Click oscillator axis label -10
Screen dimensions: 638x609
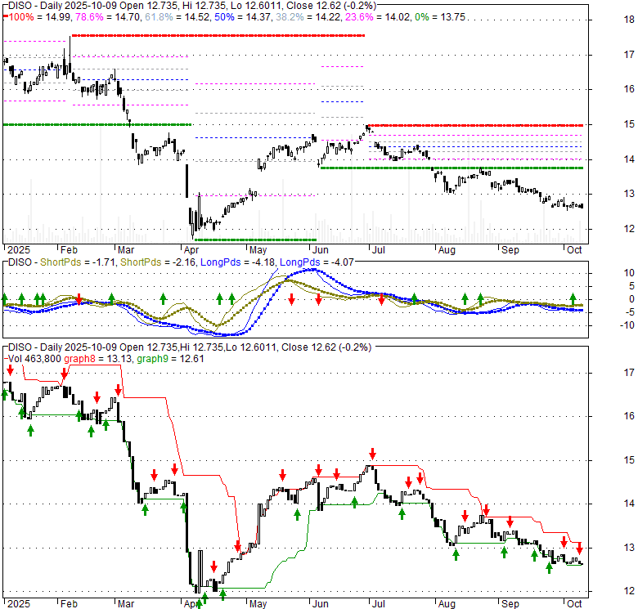(627, 325)
